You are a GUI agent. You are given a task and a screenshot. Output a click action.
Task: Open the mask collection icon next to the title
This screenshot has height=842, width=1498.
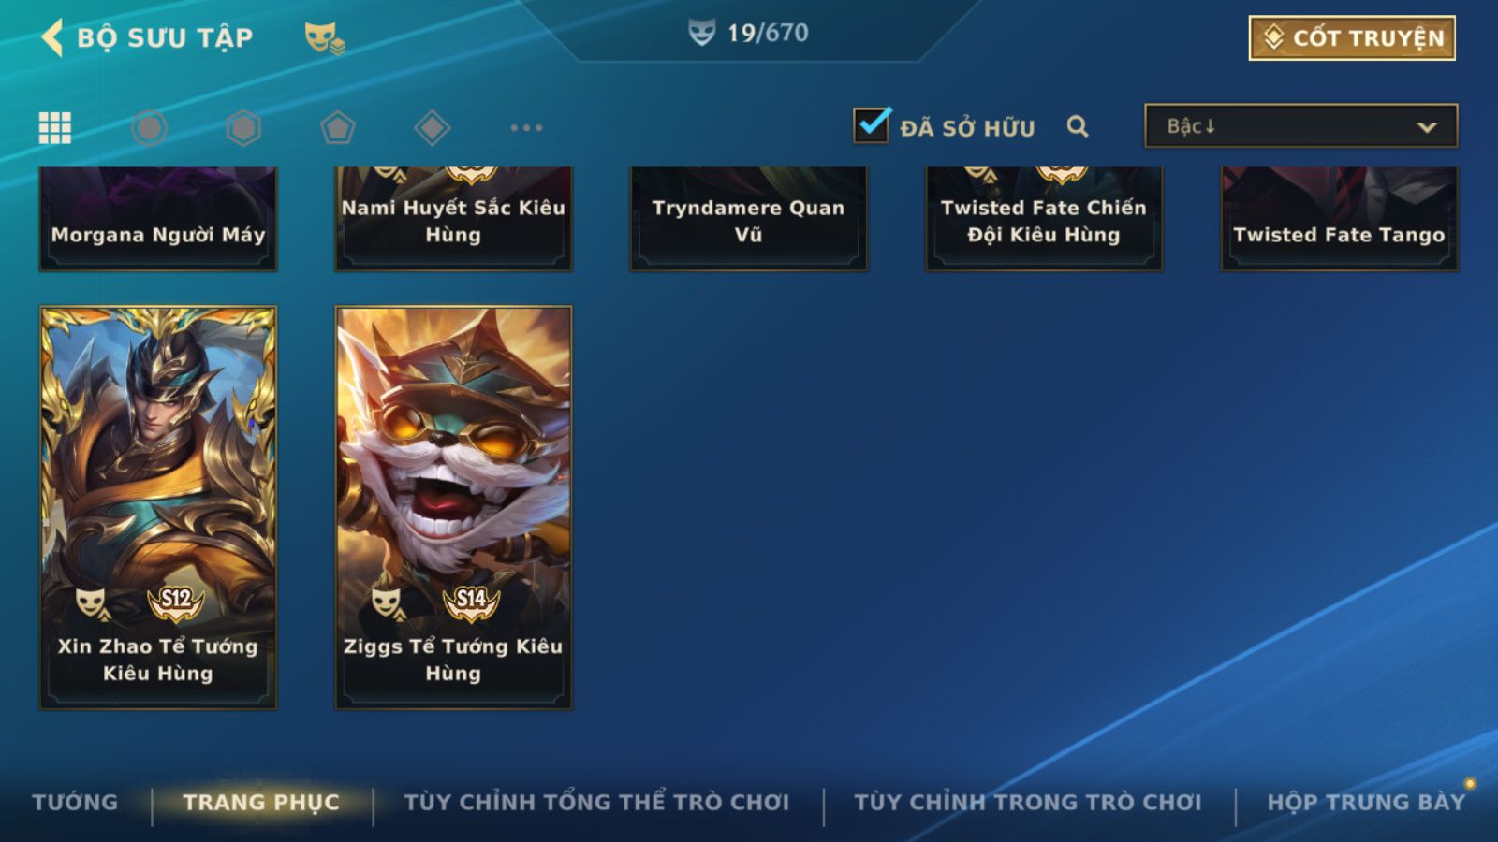324,37
